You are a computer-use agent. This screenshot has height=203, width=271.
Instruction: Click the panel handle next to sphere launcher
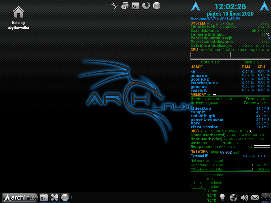pos(71,198)
